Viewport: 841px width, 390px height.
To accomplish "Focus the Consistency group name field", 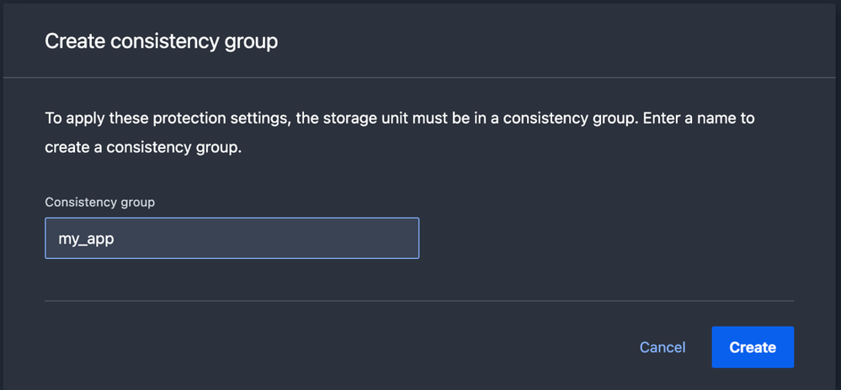I will 232,239.
